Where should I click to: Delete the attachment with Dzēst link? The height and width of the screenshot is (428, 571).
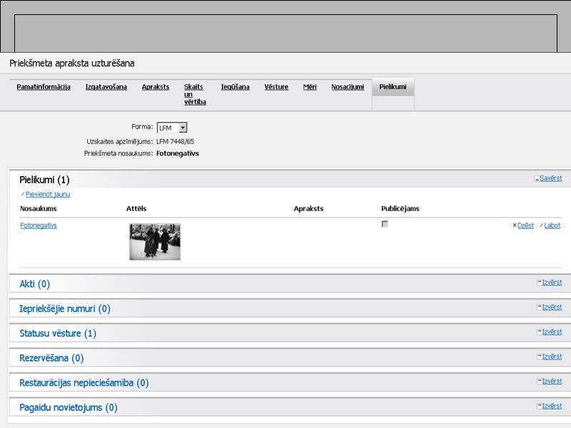click(525, 225)
